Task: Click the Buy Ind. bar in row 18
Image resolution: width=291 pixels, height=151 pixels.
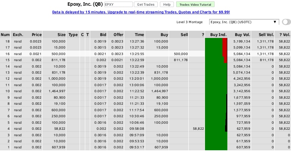Action: click(x=216, y=41)
